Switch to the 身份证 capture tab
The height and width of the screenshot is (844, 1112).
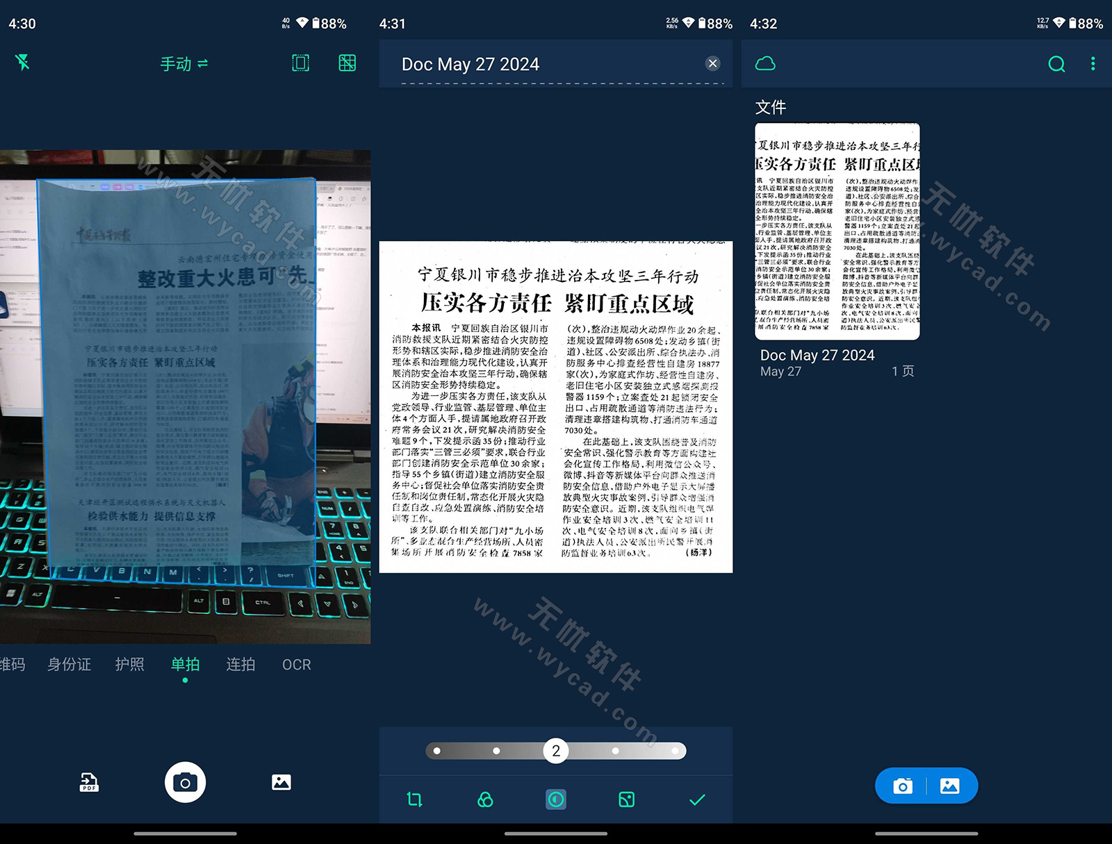tap(69, 665)
